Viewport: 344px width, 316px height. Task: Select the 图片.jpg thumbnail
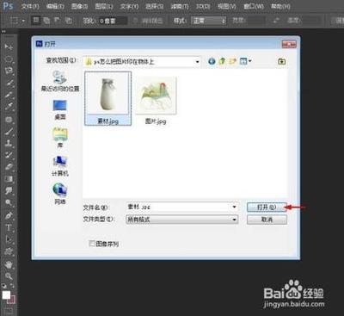156,101
